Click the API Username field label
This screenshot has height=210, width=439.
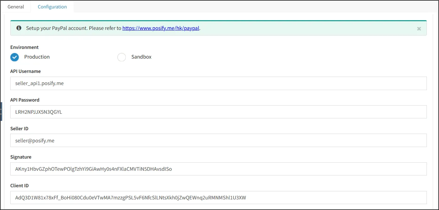pyautogui.click(x=26, y=71)
